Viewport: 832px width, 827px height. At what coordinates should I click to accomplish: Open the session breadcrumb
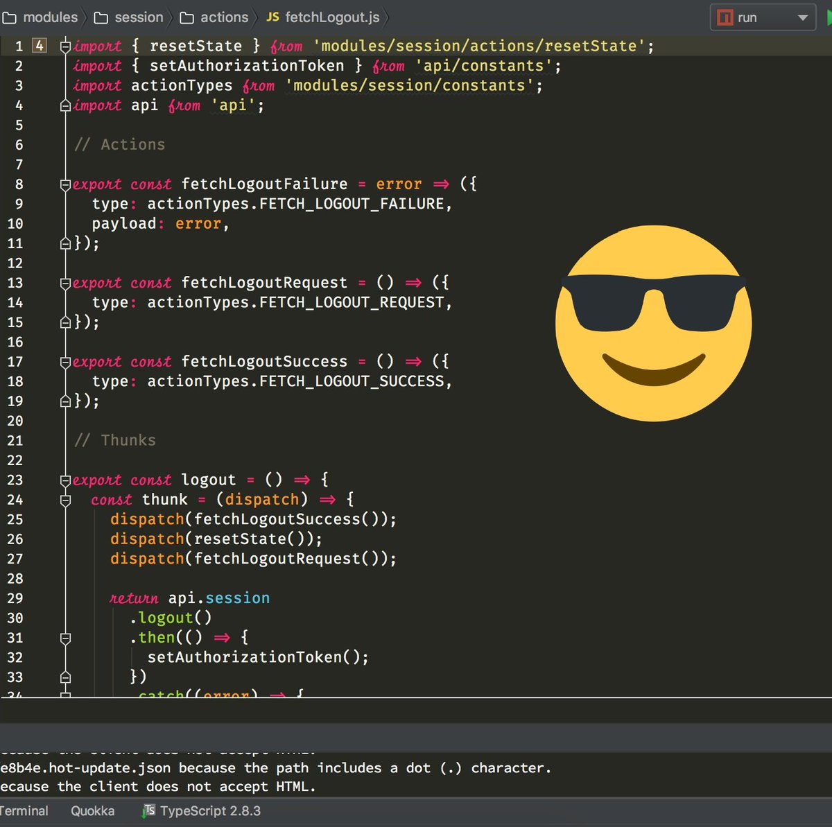139,17
